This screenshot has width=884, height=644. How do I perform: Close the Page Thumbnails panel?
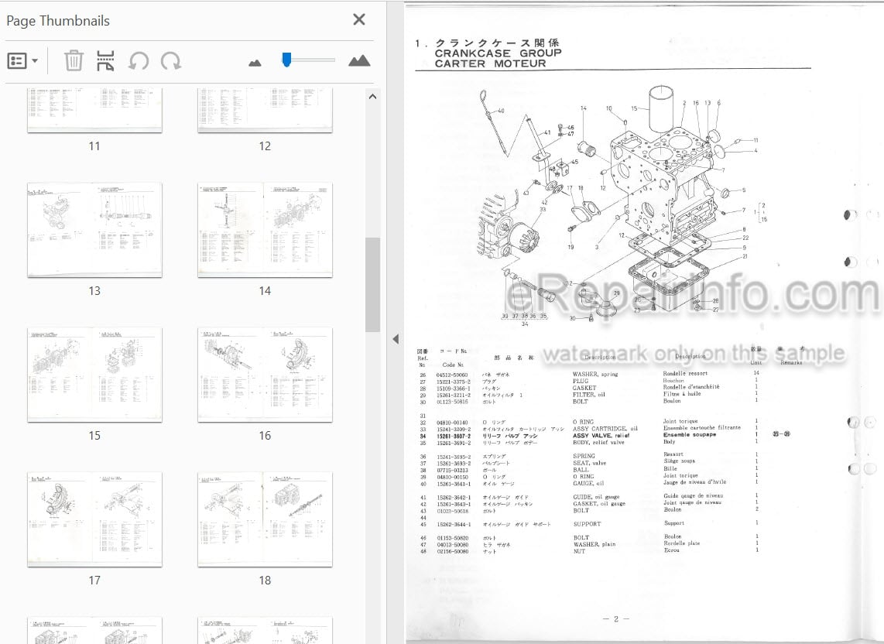[359, 19]
